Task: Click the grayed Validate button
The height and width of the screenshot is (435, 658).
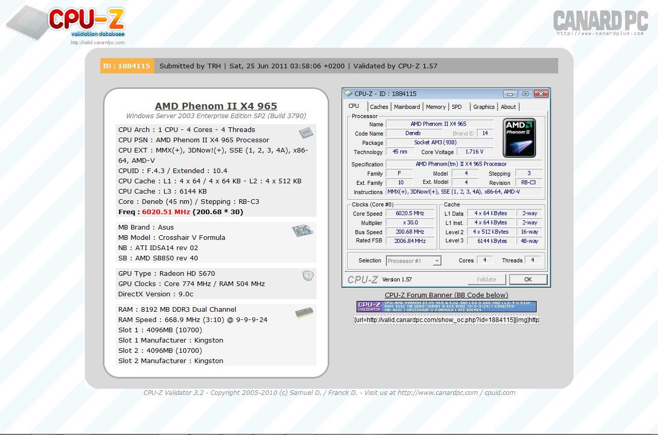Action: click(x=487, y=279)
